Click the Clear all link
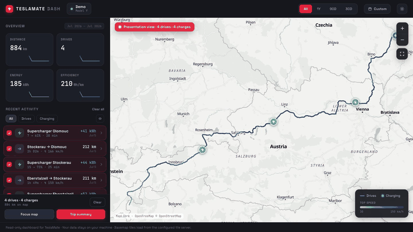 tap(98, 109)
